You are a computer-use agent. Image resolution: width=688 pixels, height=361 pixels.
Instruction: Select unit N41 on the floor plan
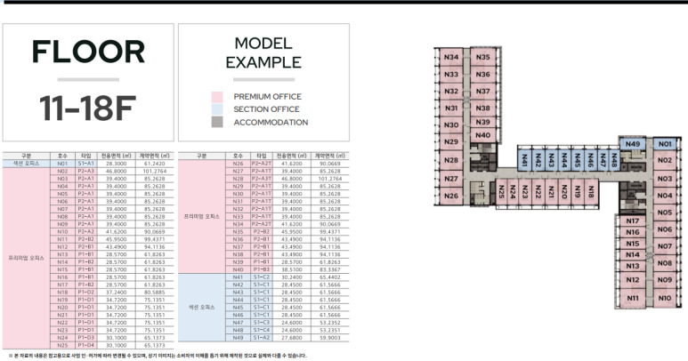click(524, 160)
